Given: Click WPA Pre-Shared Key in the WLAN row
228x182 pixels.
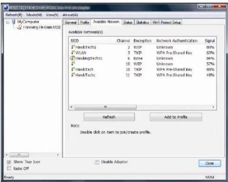Looking at the screenshot, I should tap(174, 52).
